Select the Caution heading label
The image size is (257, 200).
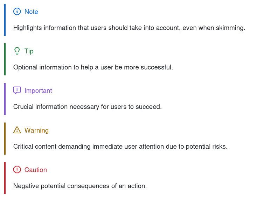click(x=36, y=170)
